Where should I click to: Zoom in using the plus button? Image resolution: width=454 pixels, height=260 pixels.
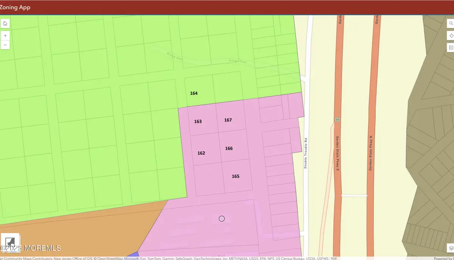pyautogui.click(x=5, y=35)
